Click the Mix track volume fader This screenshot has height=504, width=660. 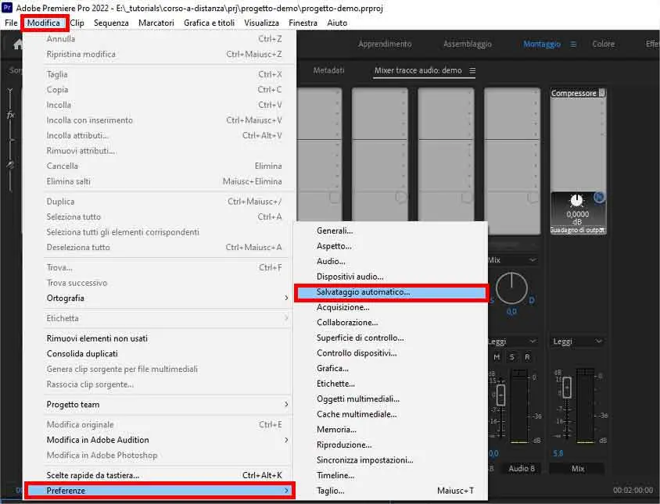[x=567, y=388]
